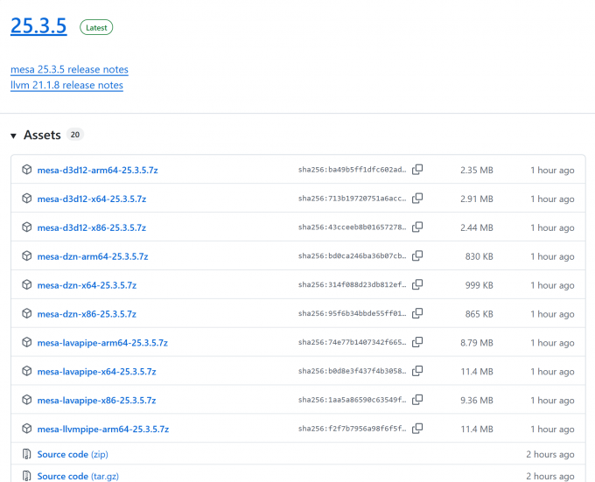Click package icon beside mesa-llvmpipe-arm64
This screenshot has width=595, height=482.
pyautogui.click(x=26, y=429)
